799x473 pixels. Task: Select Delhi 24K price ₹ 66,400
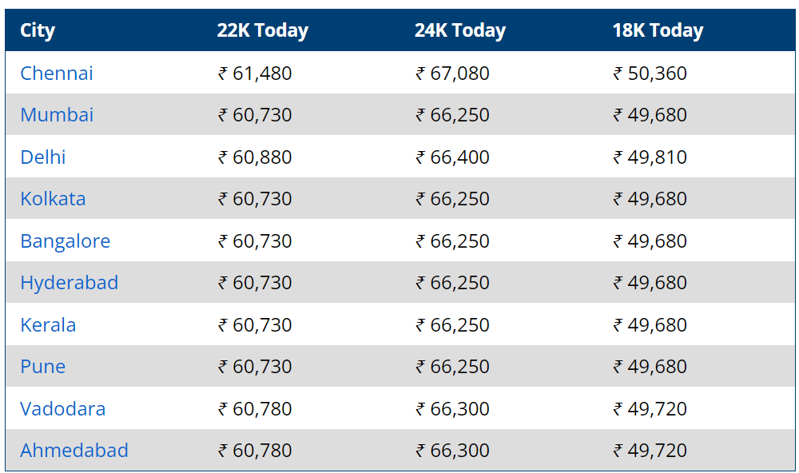tap(452, 157)
